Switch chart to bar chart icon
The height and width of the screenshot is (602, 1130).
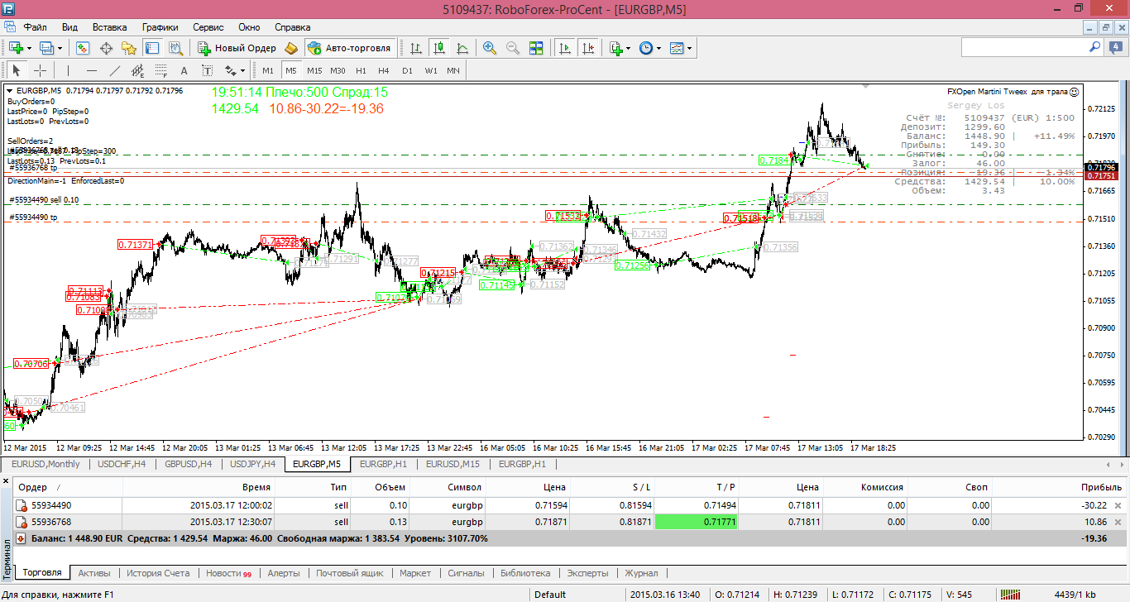pos(416,48)
